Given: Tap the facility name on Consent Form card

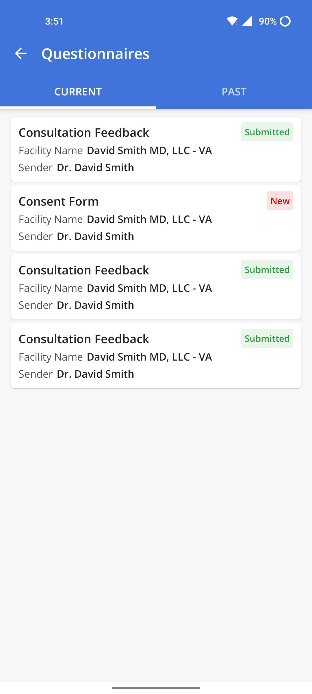Looking at the screenshot, I should tap(149, 219).
